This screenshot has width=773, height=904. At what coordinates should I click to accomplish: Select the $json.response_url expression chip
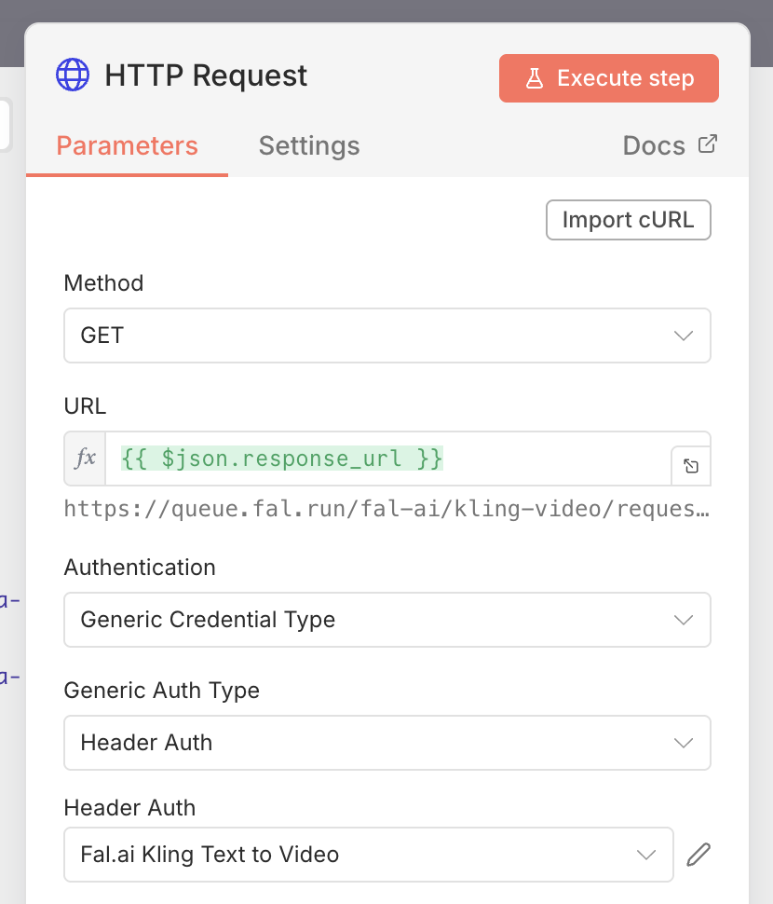(279, 458)
